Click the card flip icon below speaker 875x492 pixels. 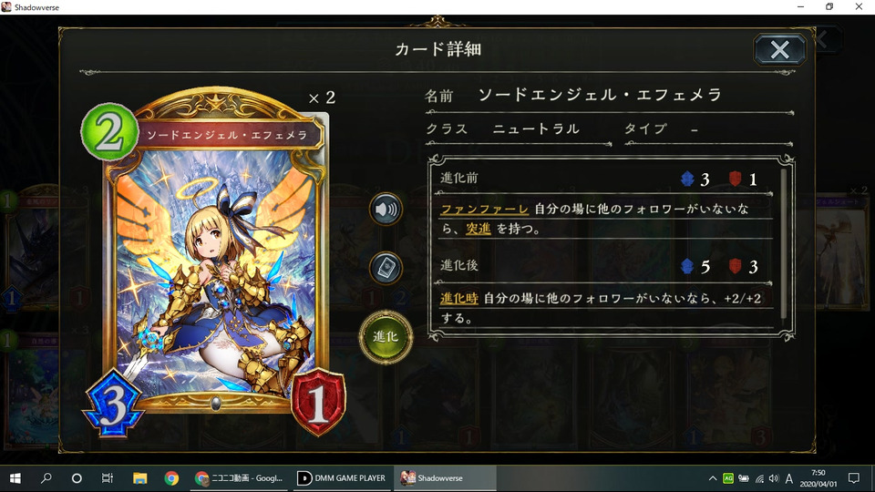pyautogui.click(x=386, y=268)
